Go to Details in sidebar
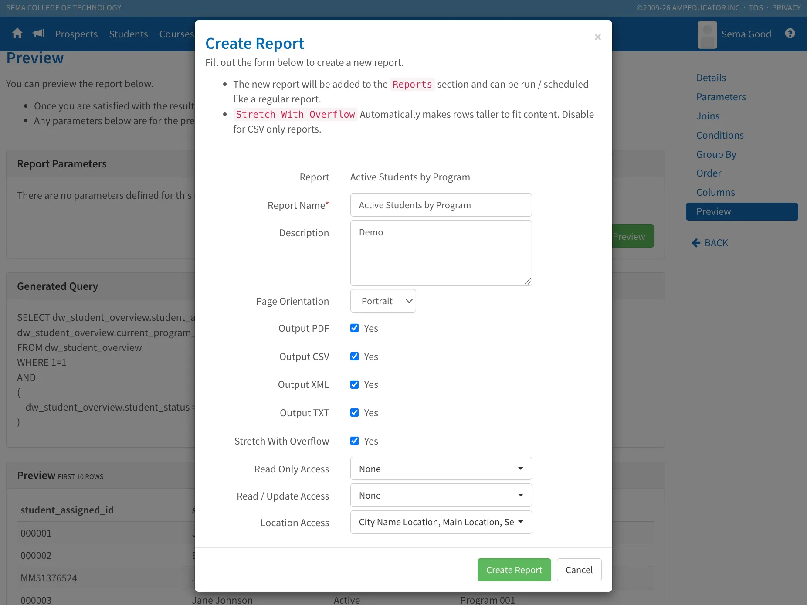 click(711, 78)
